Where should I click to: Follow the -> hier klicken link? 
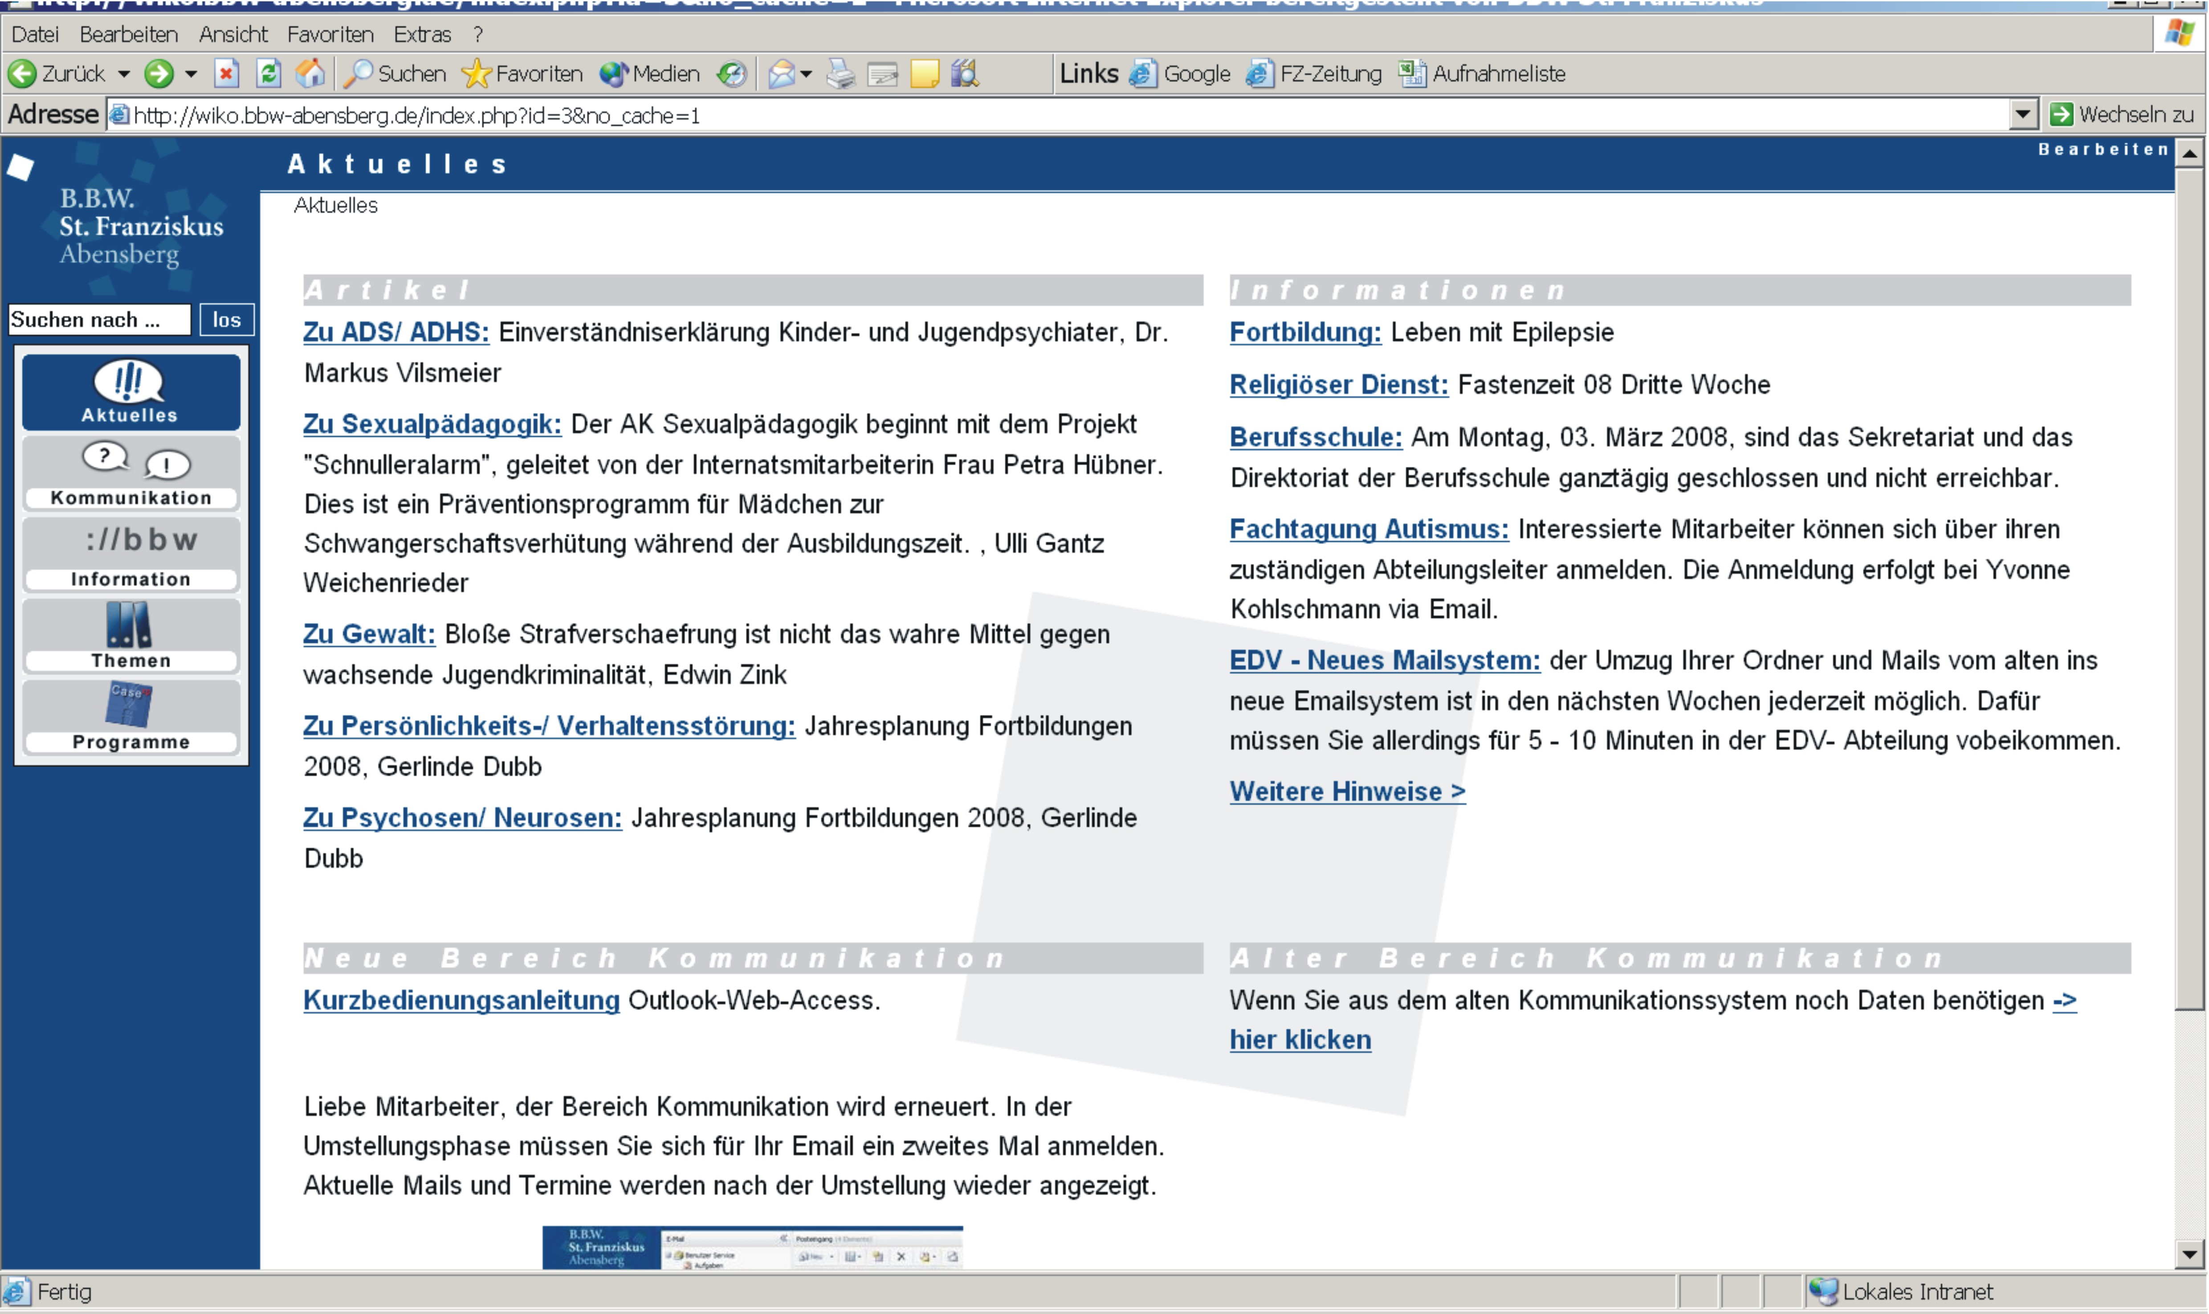tap(1300, 1039)
